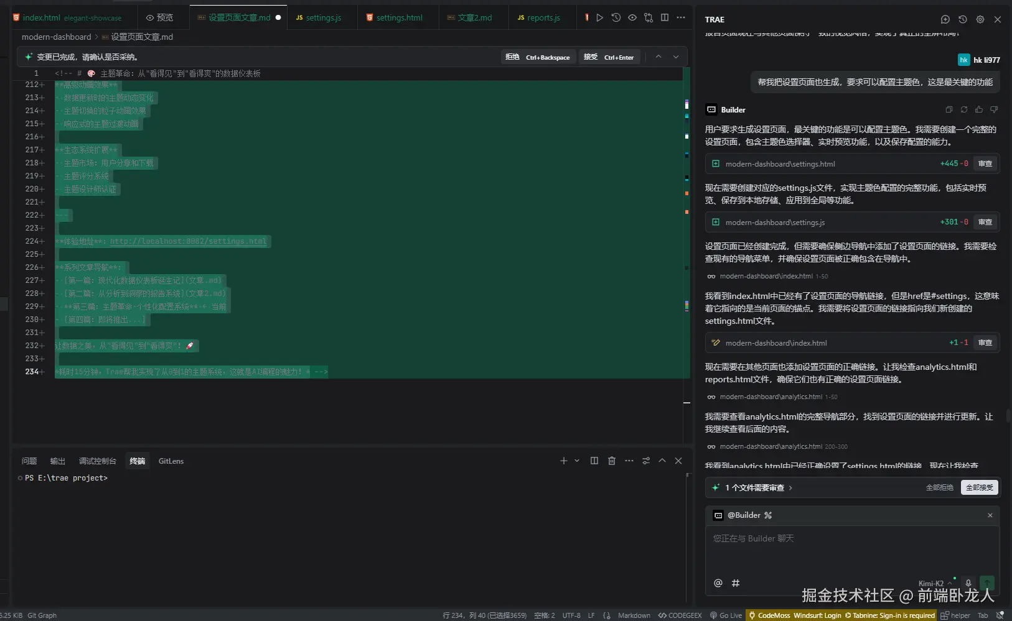Open the timeline history icon in editor toolbar

(x=616, y=17)
